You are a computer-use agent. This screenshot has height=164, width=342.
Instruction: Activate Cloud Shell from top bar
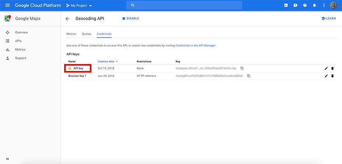(286, 5)
